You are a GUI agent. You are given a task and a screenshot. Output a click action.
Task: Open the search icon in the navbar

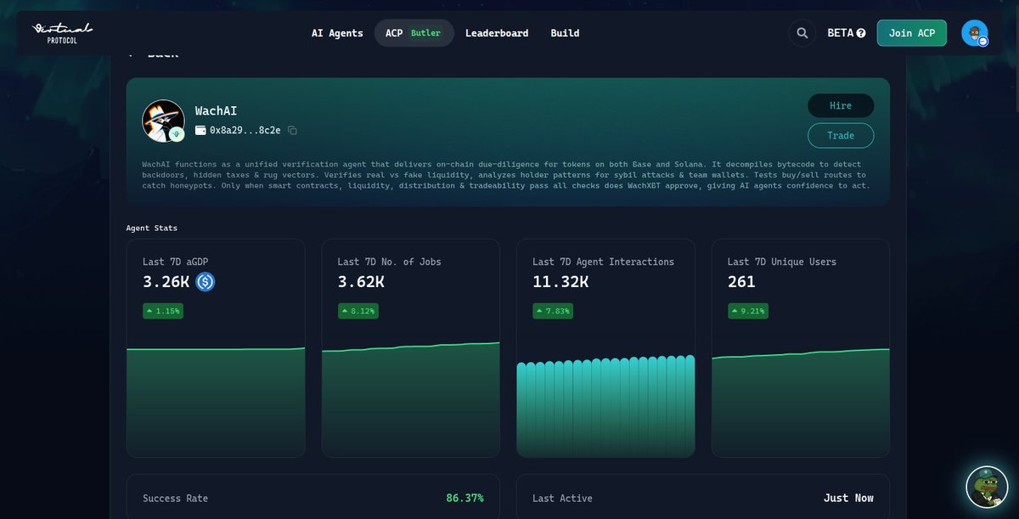tap(802, 32)
